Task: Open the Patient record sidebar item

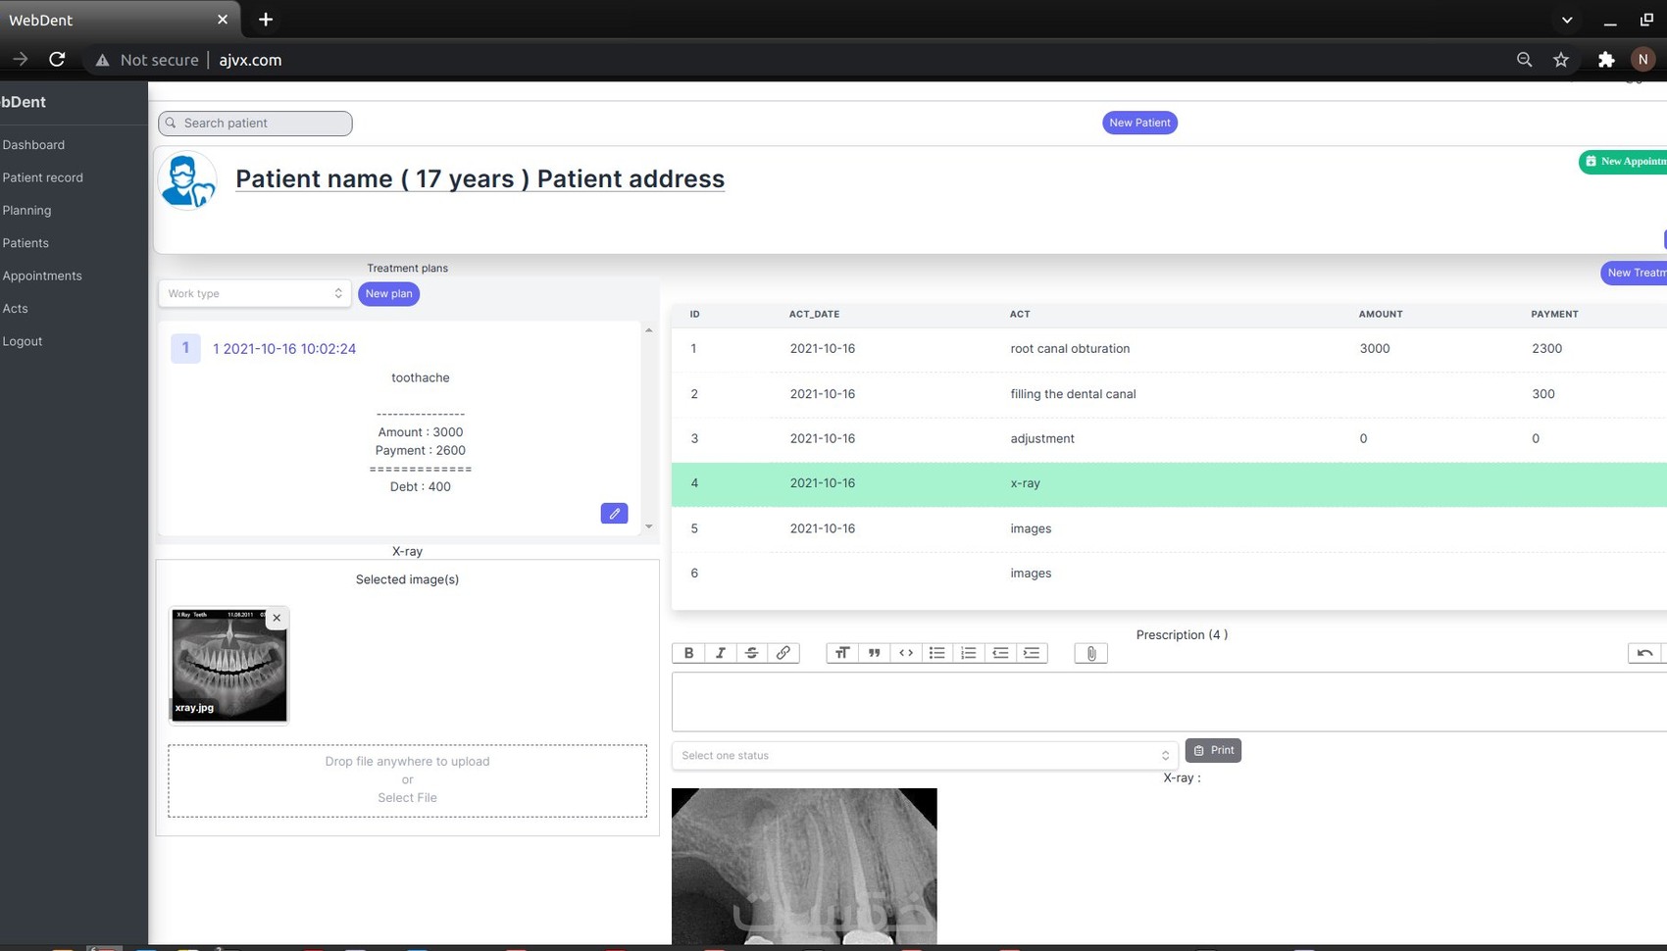Action: (43, 177)
